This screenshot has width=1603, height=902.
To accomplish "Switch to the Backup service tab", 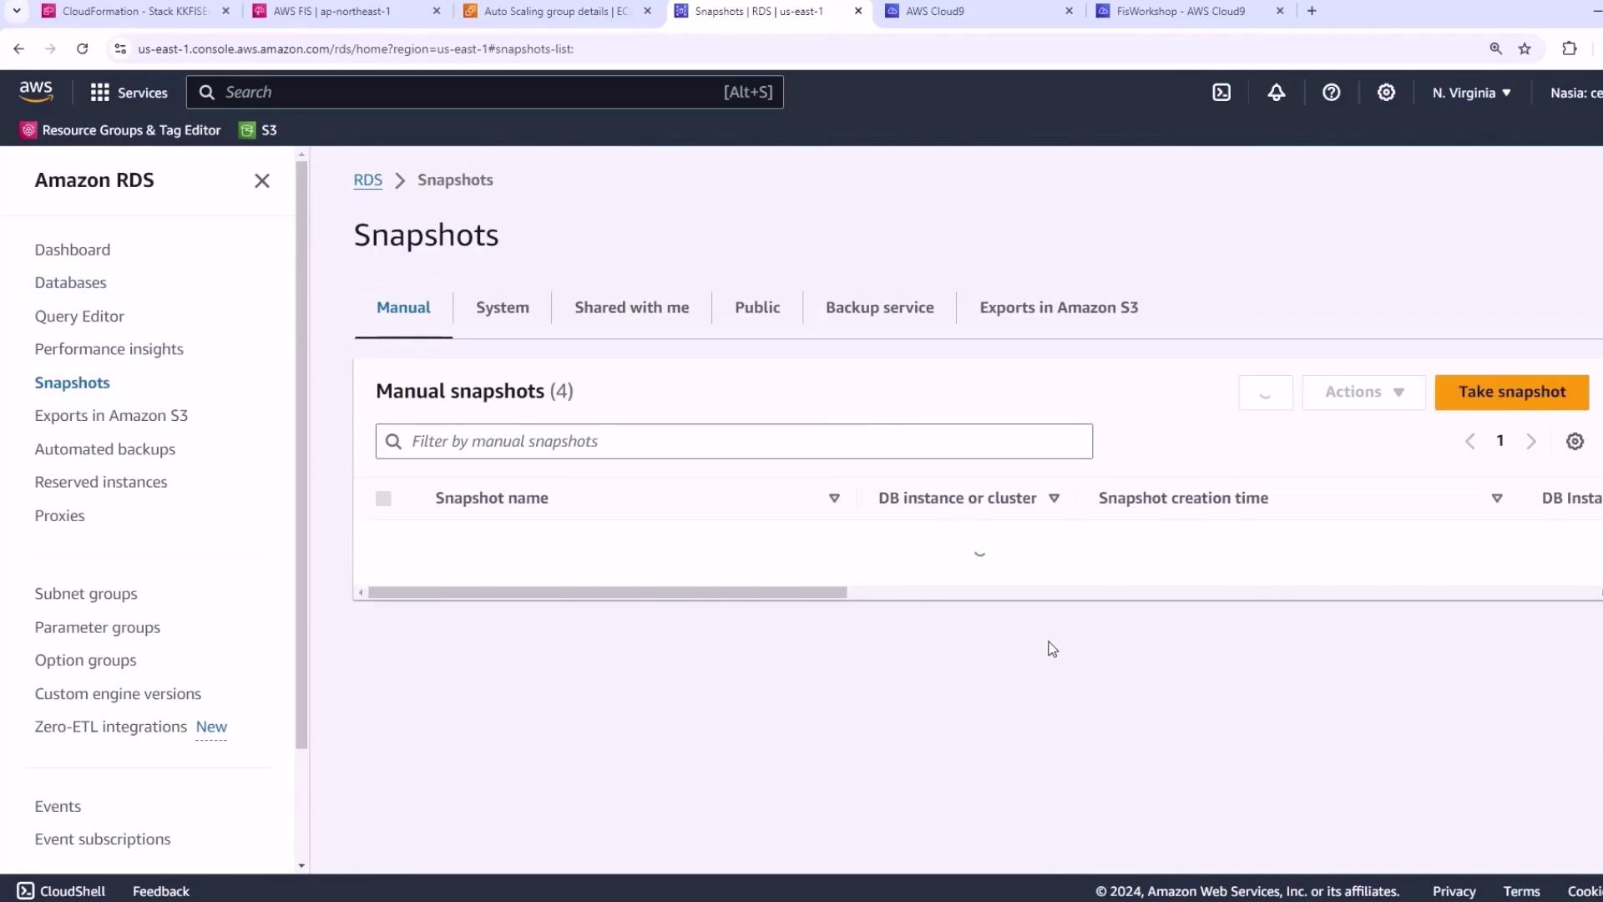I will pos(879,307).
